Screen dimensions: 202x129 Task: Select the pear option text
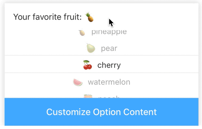click(x=109, y=49)
